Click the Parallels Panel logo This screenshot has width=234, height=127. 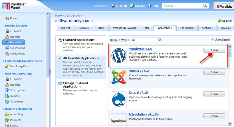pos(14,6)
